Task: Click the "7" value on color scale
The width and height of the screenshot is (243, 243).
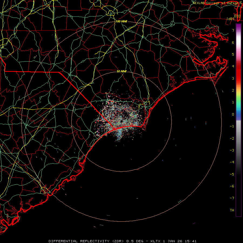Action: pyautogui.click(x=233, y=30)
